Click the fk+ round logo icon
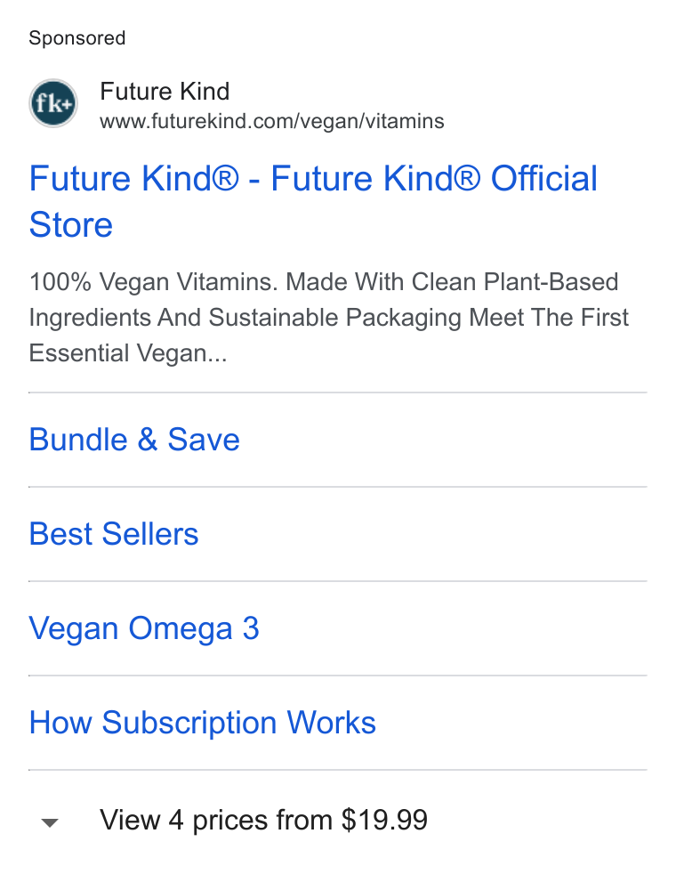The height and width of the screenshot is (874, 676). (52, 103)
